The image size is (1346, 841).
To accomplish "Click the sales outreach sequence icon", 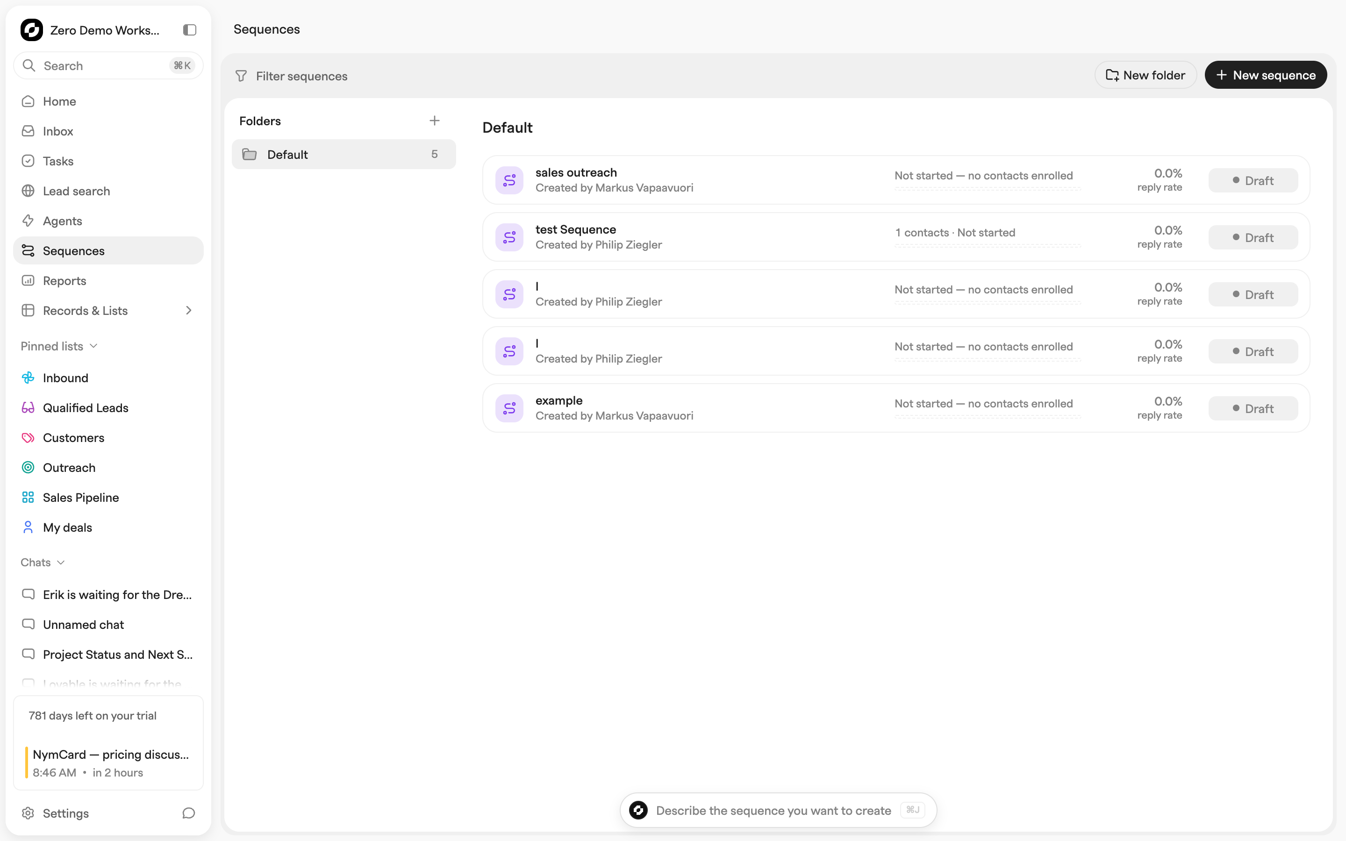I will [509, 180].
